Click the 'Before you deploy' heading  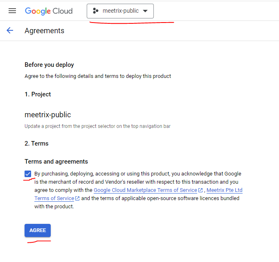[x=49, y=65]
